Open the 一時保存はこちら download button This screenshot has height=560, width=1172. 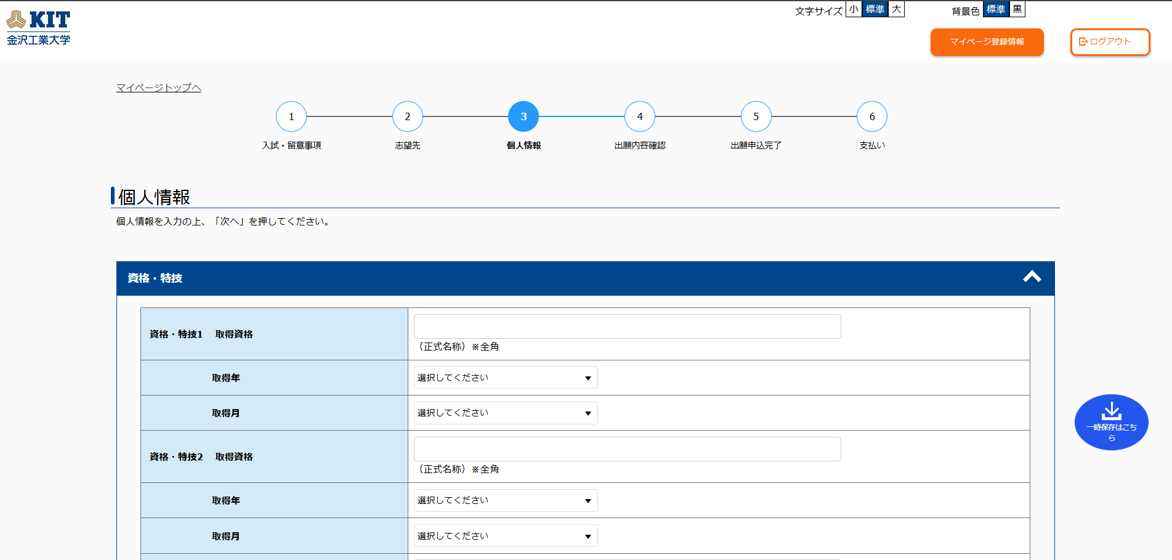pos(1111,422)
